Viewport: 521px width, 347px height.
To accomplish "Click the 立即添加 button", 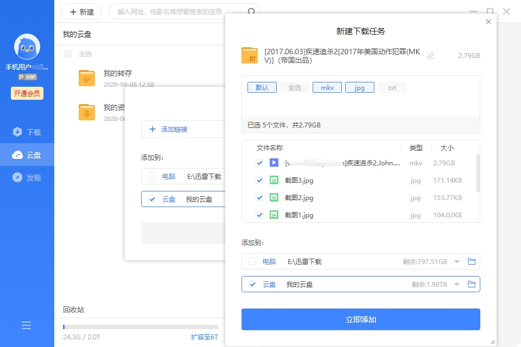I will [360, 319].
